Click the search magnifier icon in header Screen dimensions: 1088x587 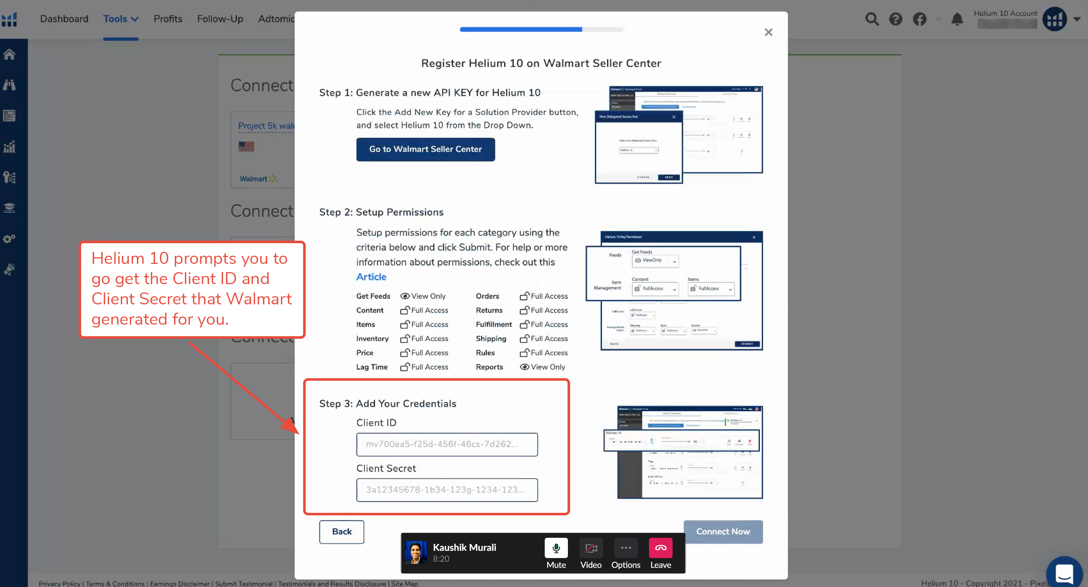coord(872,20)
